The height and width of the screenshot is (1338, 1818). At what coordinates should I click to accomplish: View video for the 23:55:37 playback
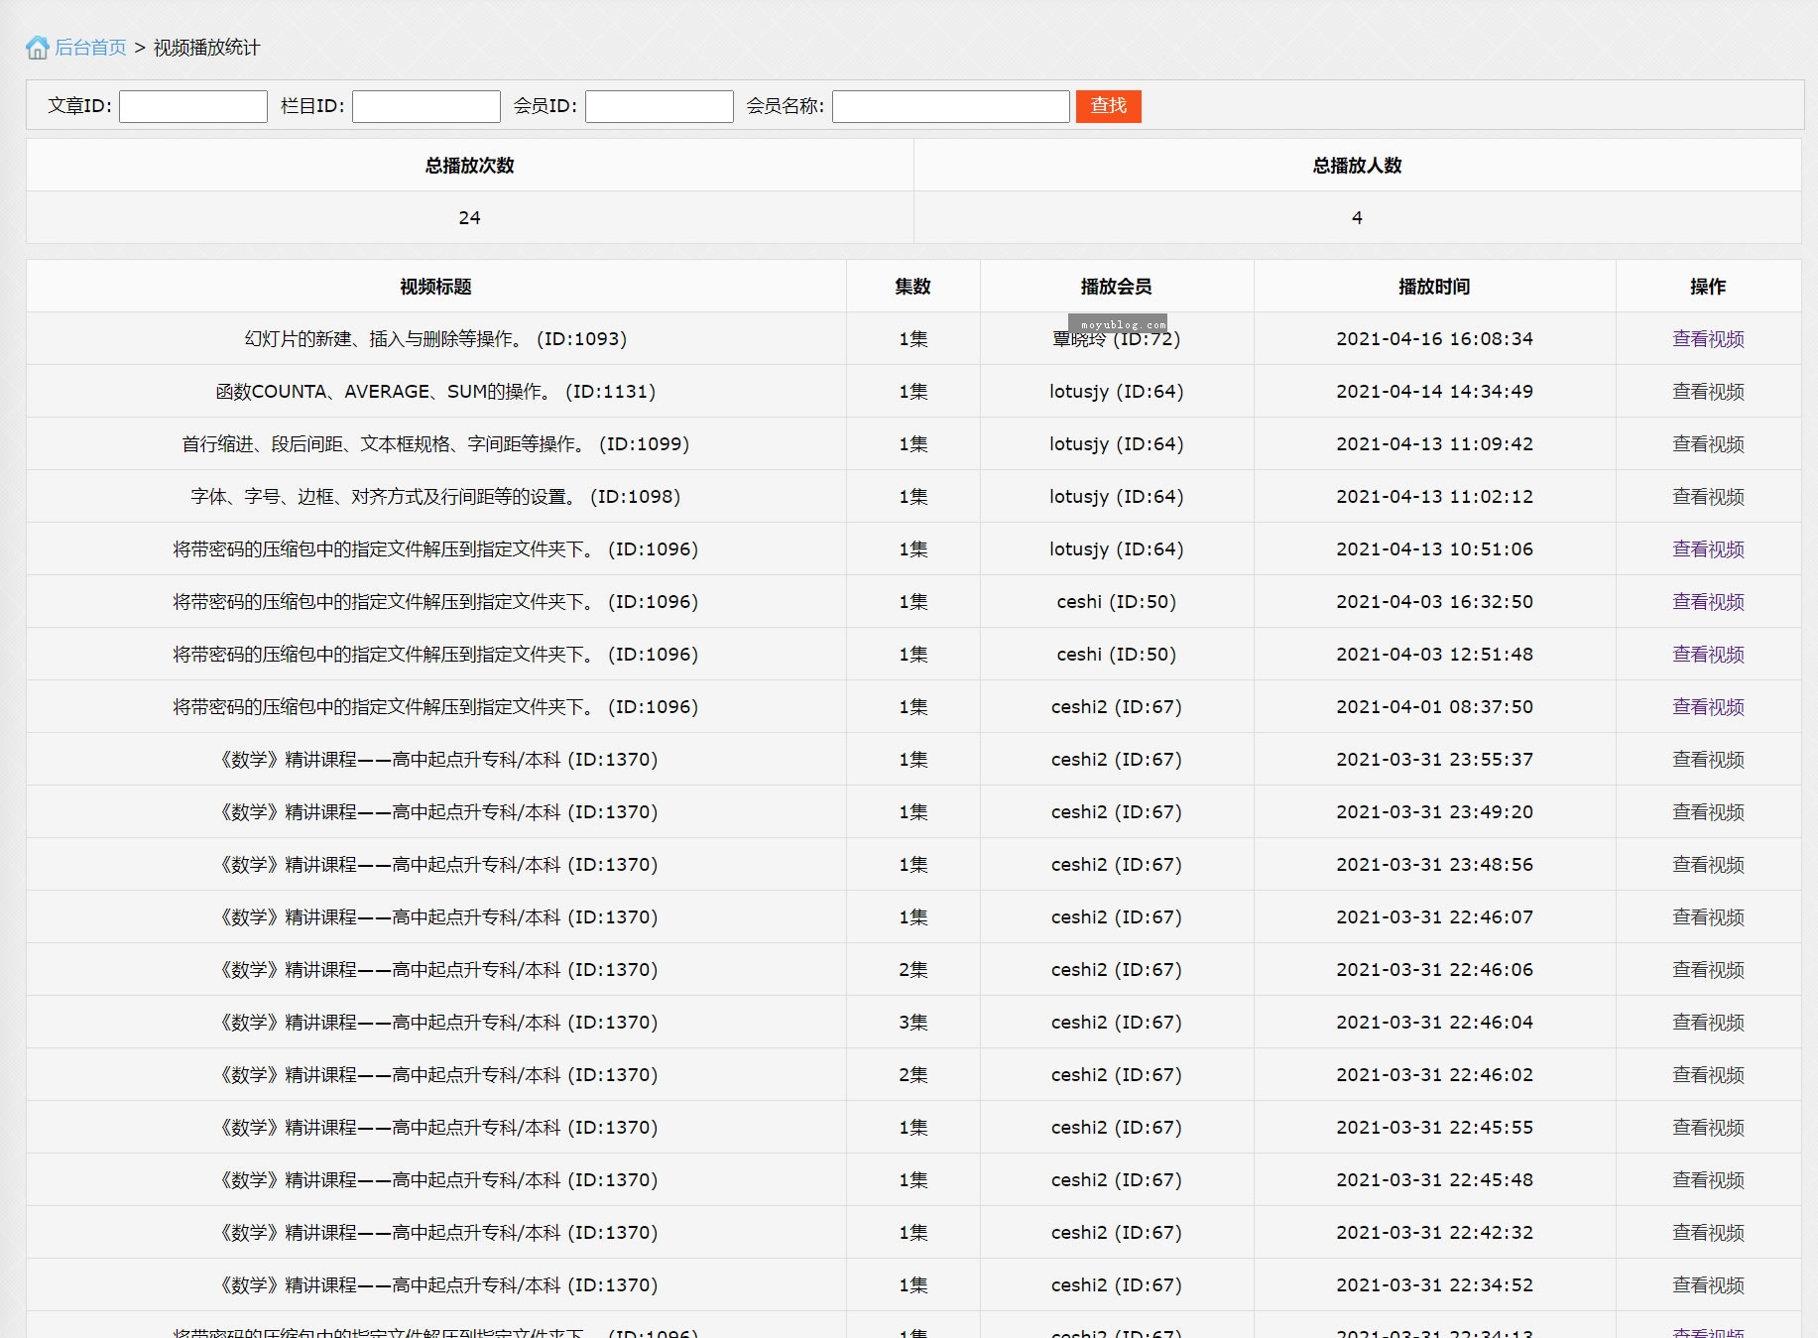tap(1708, 760)
